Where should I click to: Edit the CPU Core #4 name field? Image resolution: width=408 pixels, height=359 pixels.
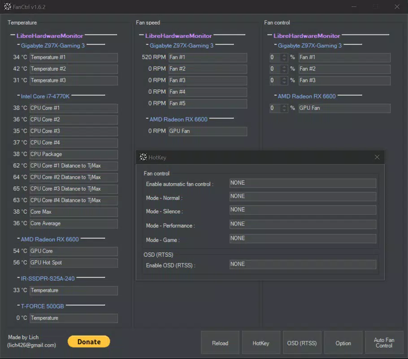pyautogui.click(x=74, y=143)
